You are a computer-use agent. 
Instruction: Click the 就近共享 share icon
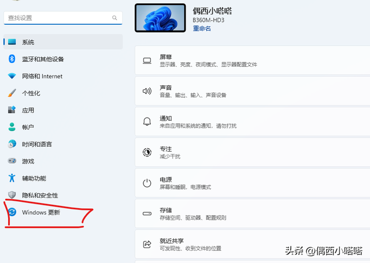[147, 244]
